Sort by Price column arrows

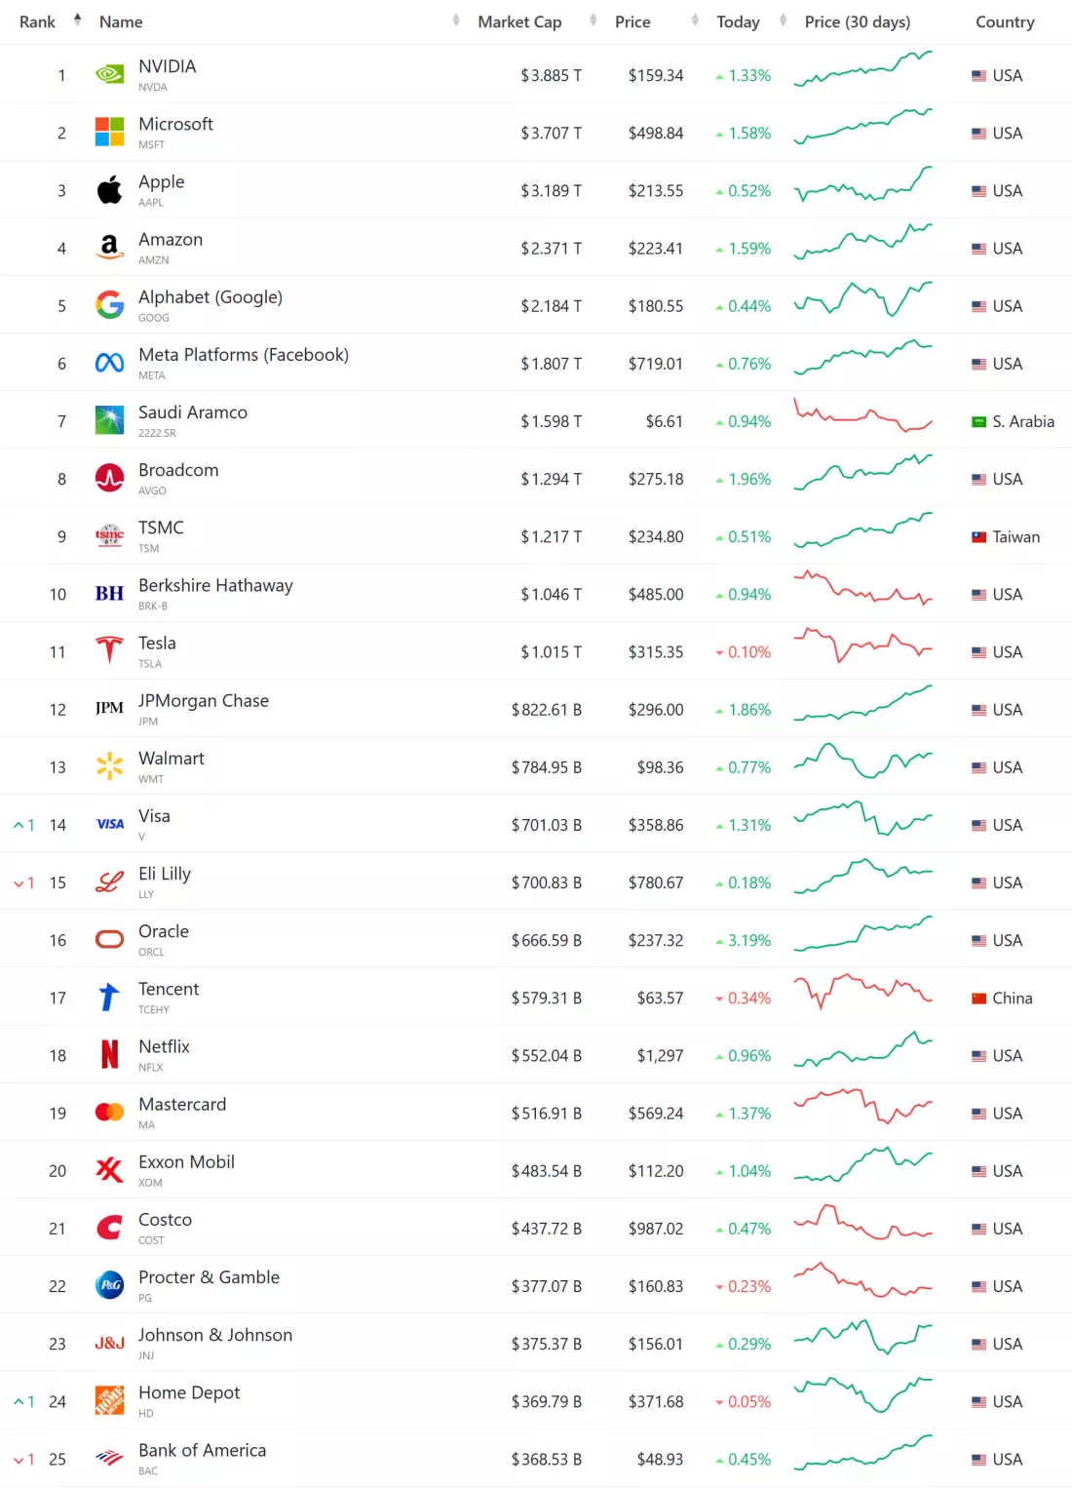(695, 20)
